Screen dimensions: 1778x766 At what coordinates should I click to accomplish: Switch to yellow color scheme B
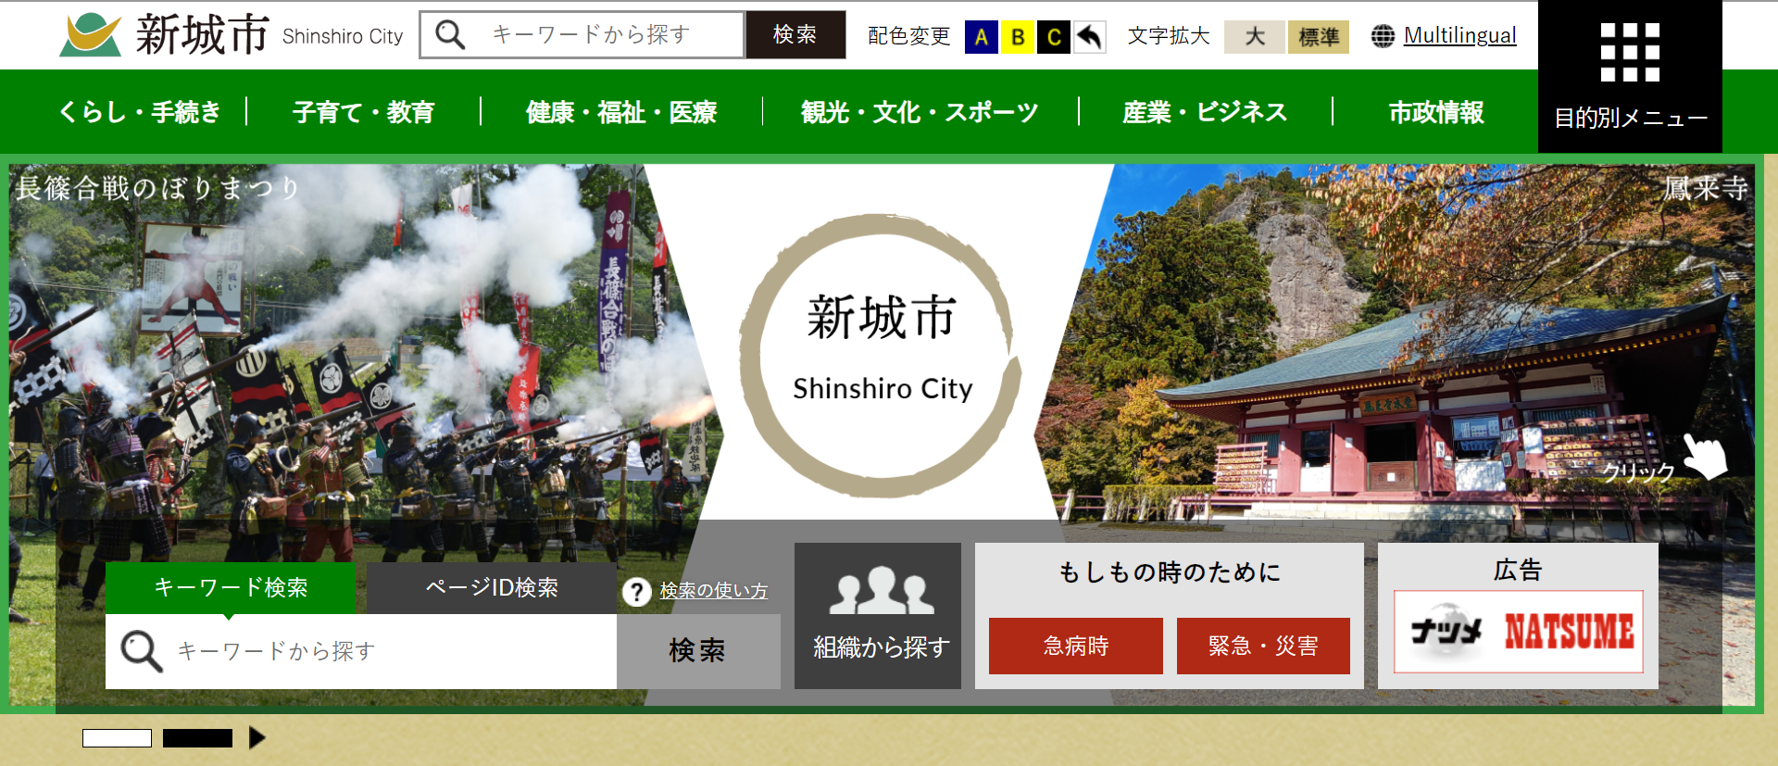coord(1018,37)
